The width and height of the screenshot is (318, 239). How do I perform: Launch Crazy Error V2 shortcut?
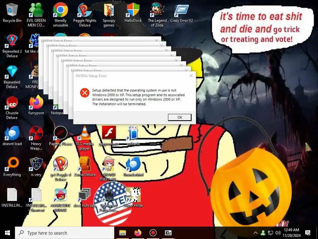click(181, 12)
